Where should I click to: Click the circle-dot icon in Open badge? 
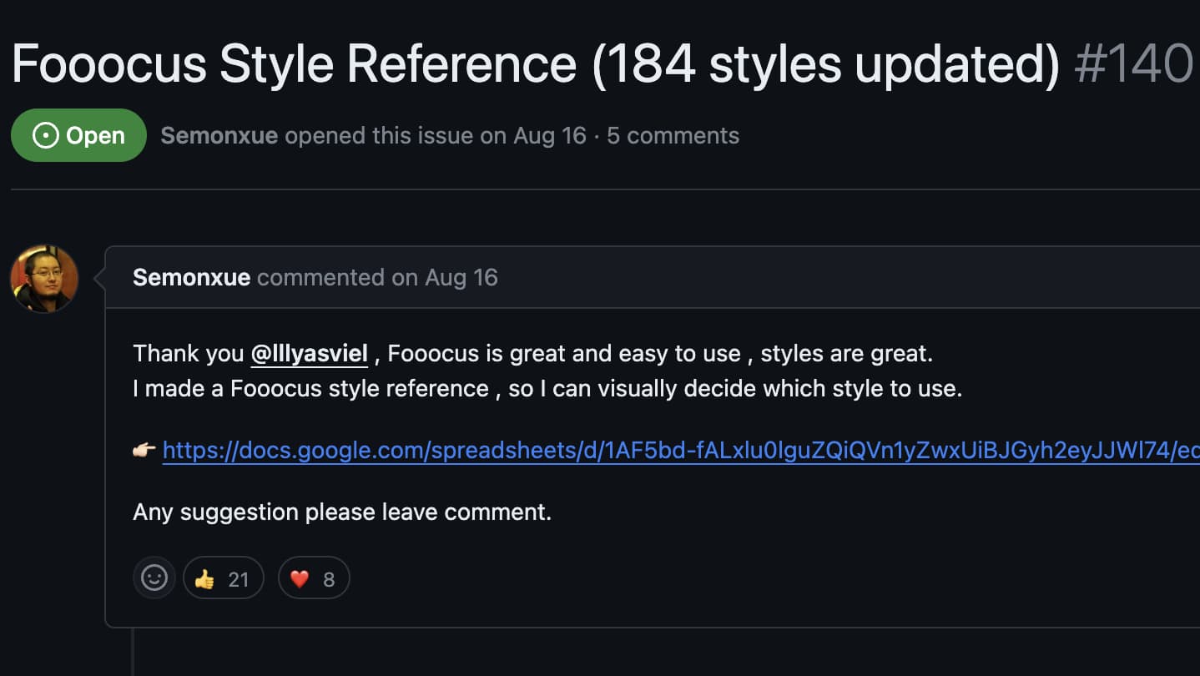[x=46, y=135]
